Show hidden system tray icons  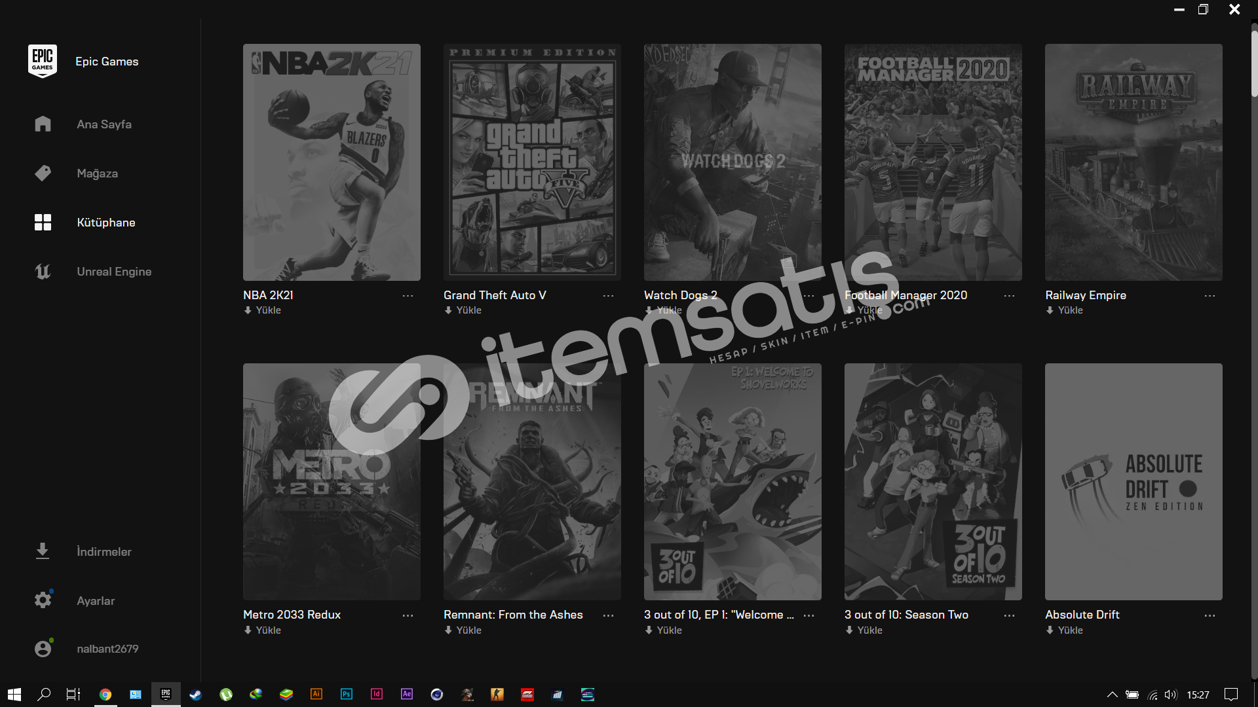pyautogui.click(x=1112, y=695)
